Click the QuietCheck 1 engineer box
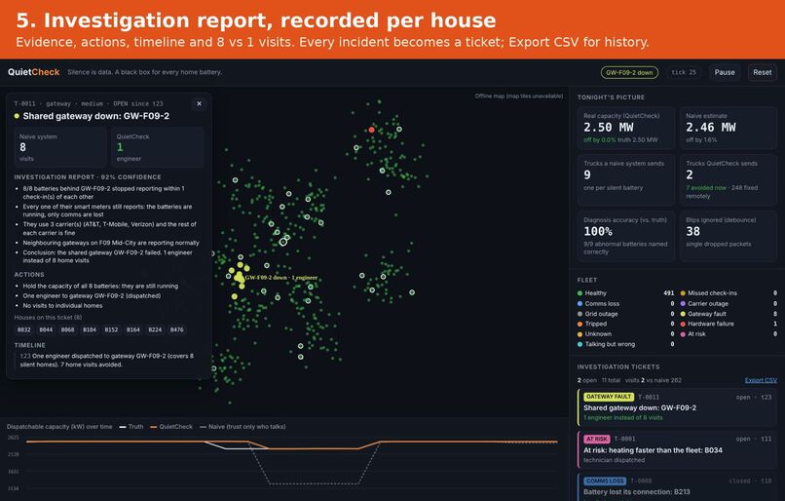 tap(157, 147)
